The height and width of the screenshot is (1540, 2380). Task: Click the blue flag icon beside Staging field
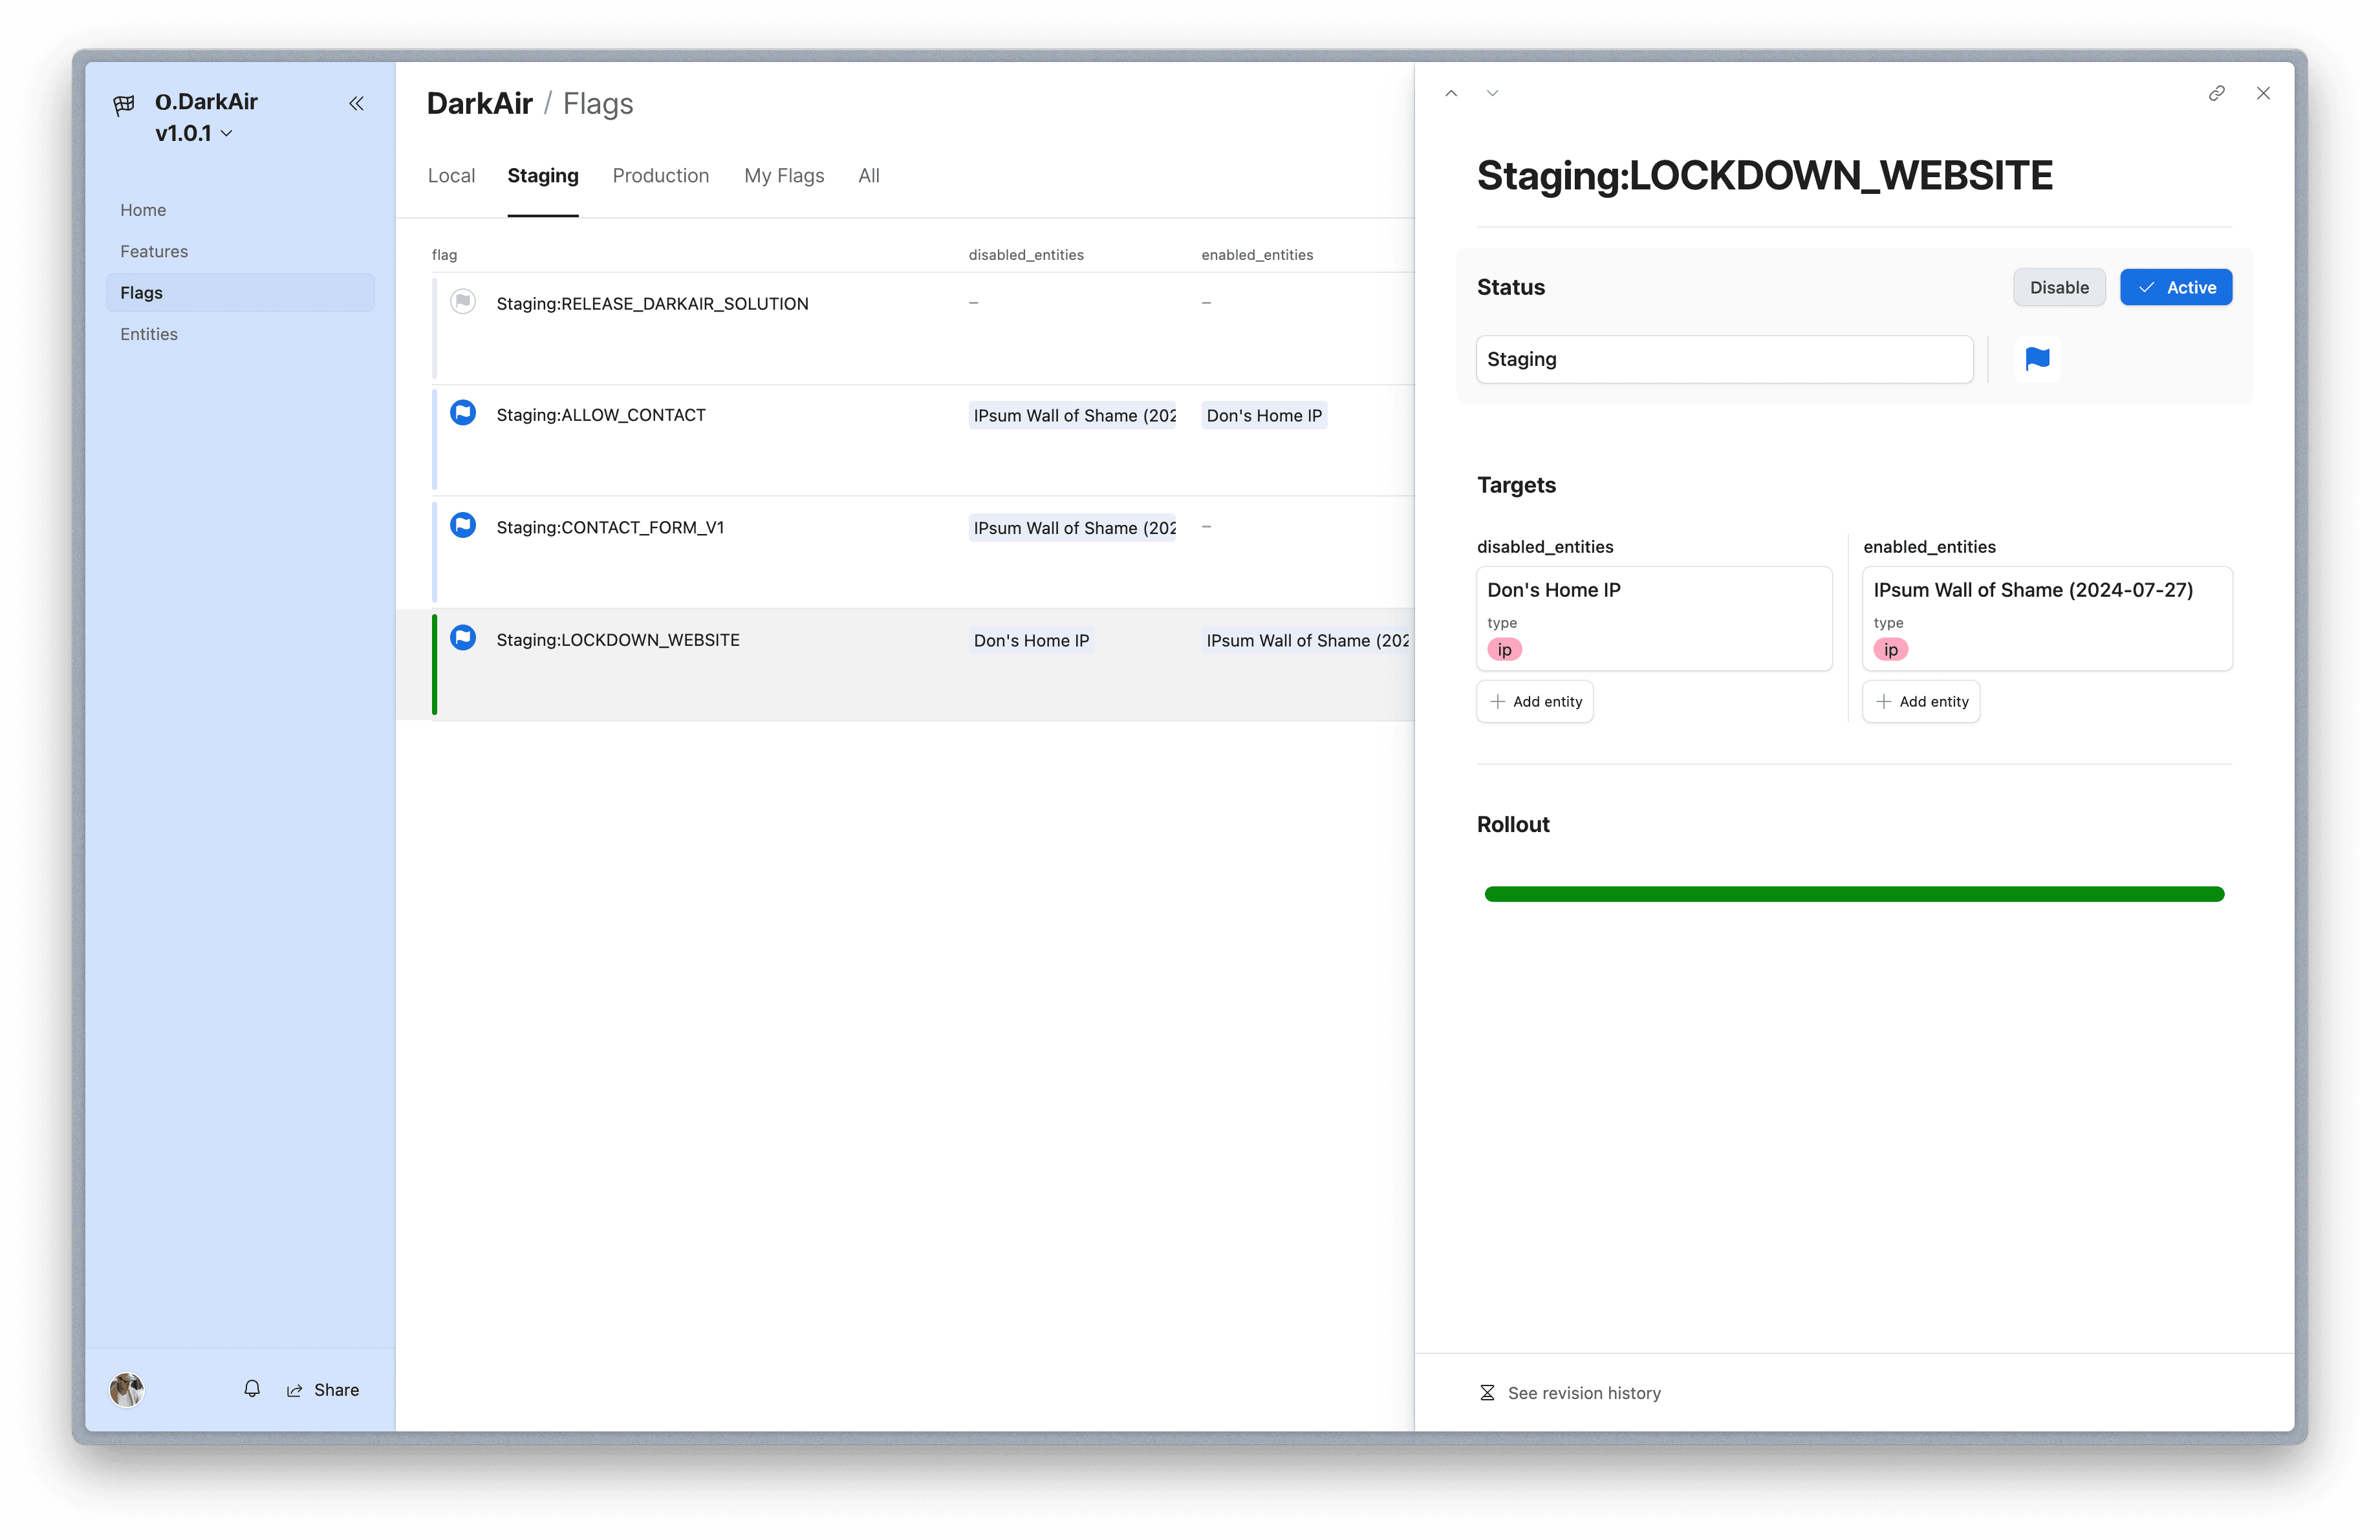point(2037,359)
